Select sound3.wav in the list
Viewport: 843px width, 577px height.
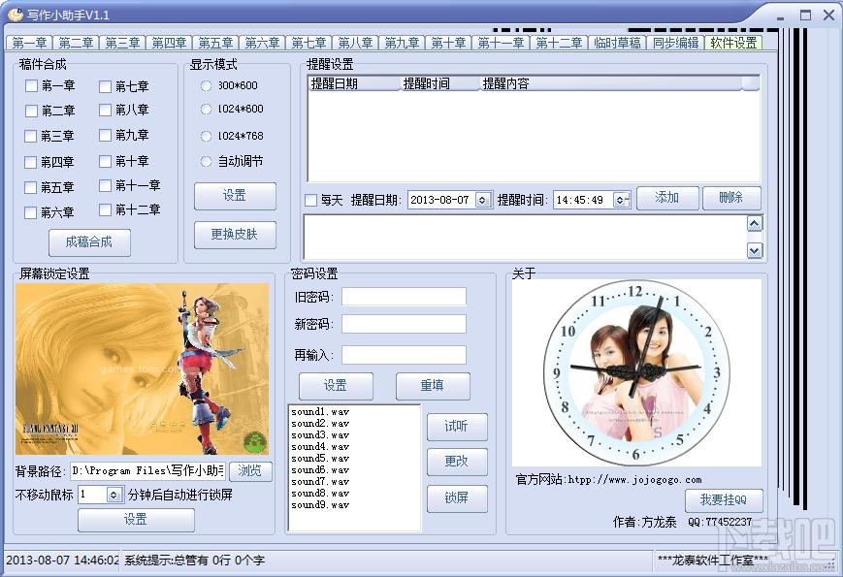[320, 435]
